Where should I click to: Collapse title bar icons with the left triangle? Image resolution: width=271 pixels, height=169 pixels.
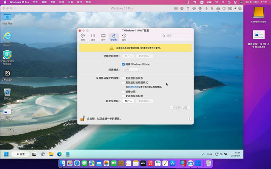235,8
